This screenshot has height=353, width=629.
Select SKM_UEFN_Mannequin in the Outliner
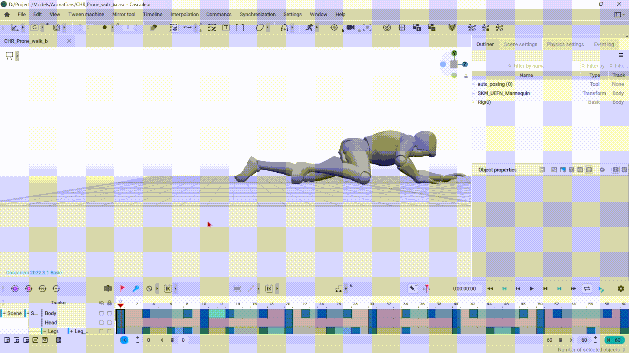(x=503, y=93)
